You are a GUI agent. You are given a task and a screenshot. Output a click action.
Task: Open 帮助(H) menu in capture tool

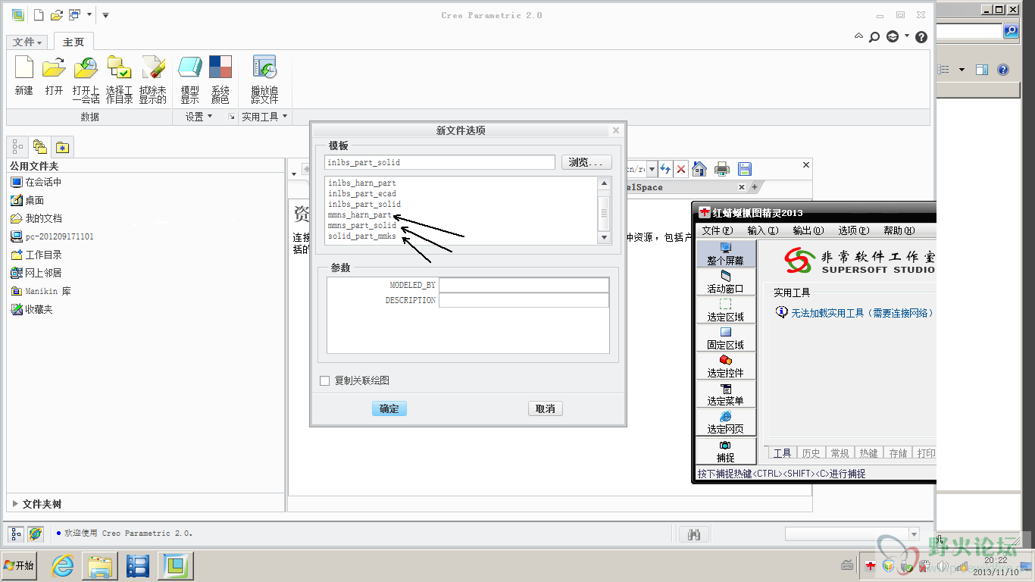coord(899,230)
